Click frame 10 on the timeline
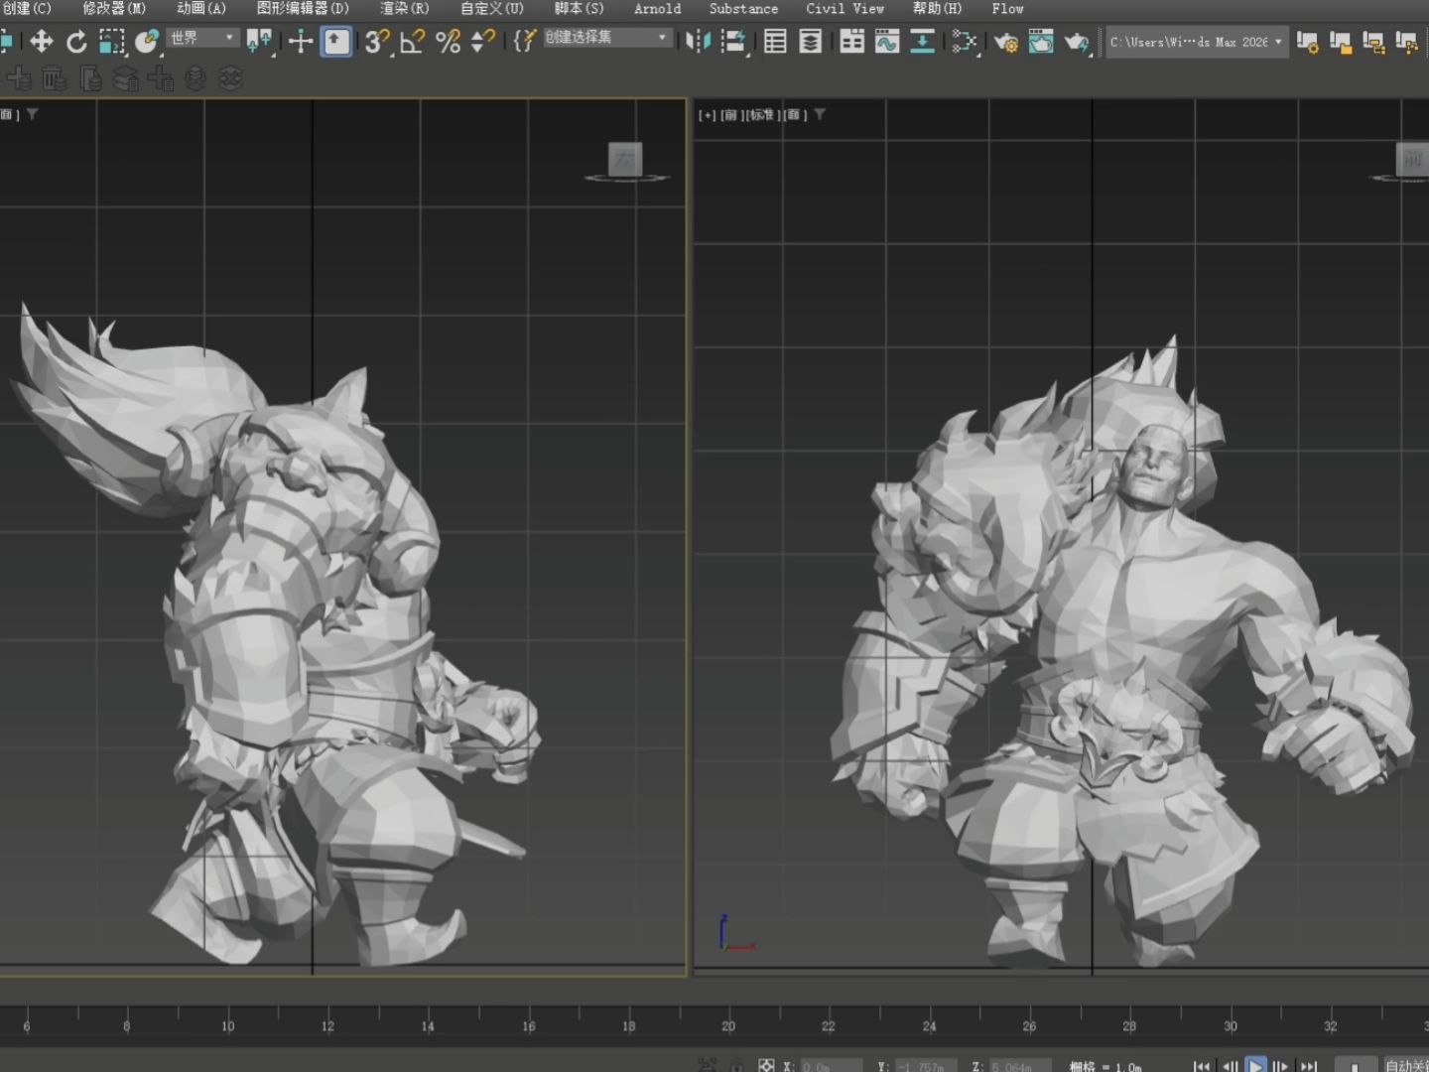1429x1072 pixels. pyautogui.click(x=228, y=1026)
